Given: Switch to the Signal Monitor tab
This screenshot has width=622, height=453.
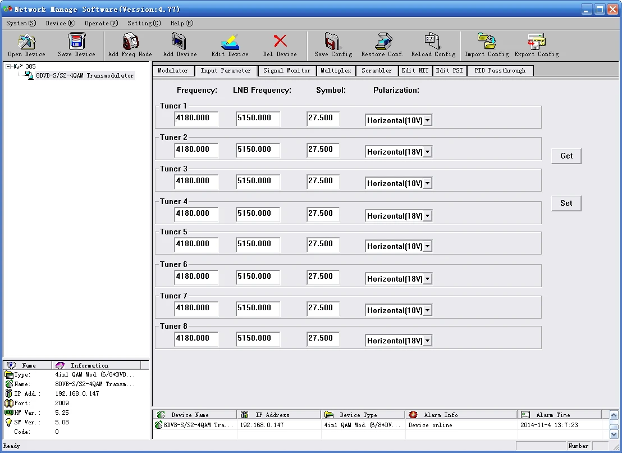Looking at the screenshot, I should tap(287, 71).
